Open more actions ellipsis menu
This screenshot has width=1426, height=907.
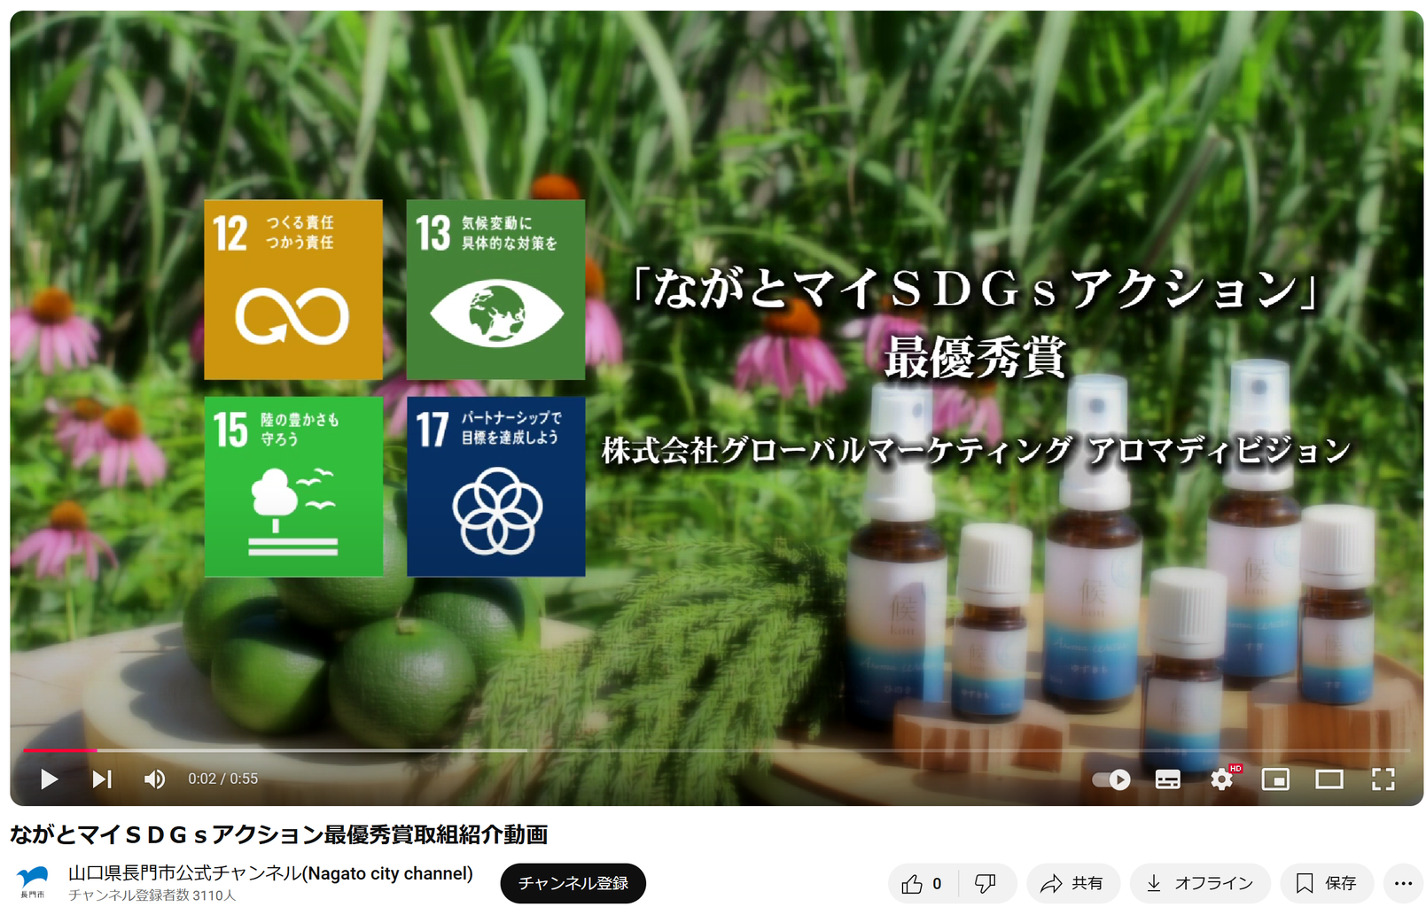(x=1403, y=883)
